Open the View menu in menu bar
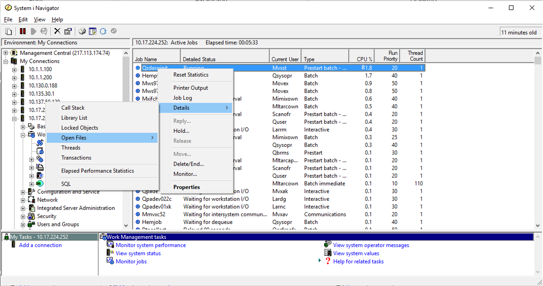This screenshot has width=543, height=286. [40, 19]
